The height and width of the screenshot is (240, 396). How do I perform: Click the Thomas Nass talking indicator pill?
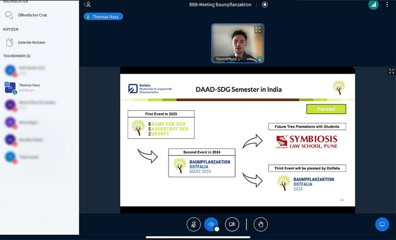103,17
